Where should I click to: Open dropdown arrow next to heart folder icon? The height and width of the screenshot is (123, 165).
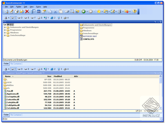[130, 11]
